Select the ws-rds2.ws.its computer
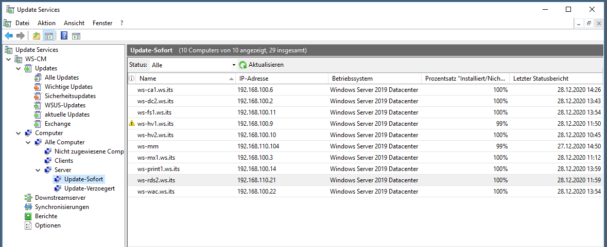 365,180
